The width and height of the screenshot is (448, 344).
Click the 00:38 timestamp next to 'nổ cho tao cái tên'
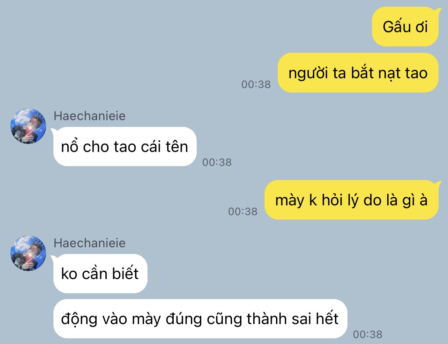217,162
